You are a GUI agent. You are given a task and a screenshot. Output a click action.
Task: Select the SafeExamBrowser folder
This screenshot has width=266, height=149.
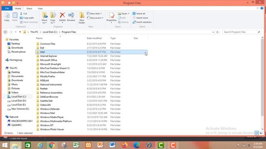49,97
